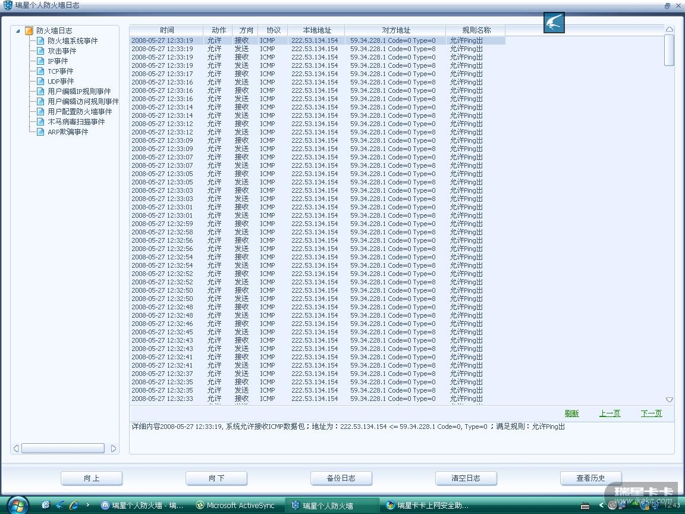Select the log entry at 12:32:33
The image size is (685, 514).
coord(317,399)
